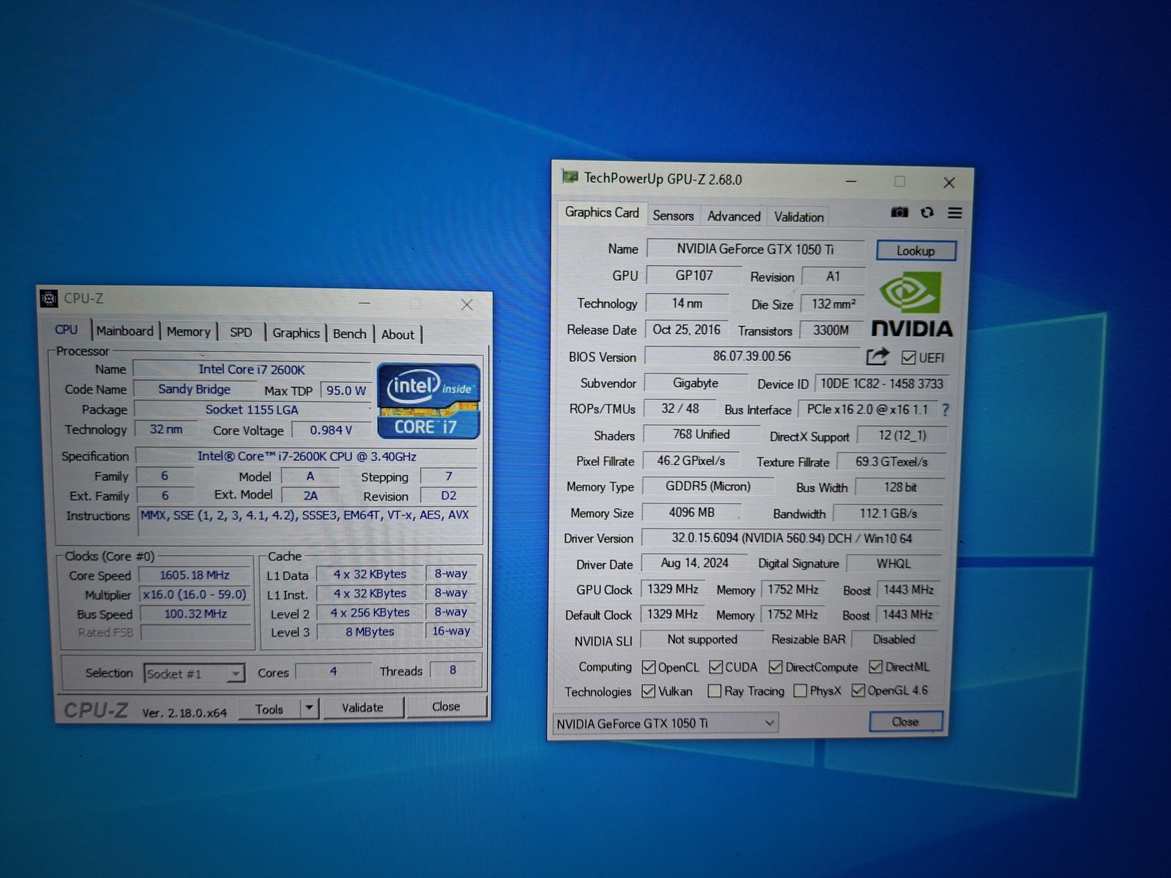This screenshot has height=878, width=1171.
Task: Switch to the Memory tab in CPU-Z
Action: tap(188, 332)
